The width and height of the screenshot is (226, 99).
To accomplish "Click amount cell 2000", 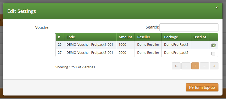I will [125, 53].
